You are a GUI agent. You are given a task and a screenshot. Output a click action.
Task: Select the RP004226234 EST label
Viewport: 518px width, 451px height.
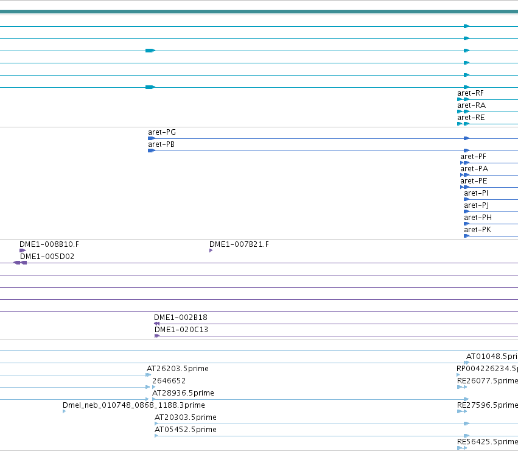click(487, 369)
